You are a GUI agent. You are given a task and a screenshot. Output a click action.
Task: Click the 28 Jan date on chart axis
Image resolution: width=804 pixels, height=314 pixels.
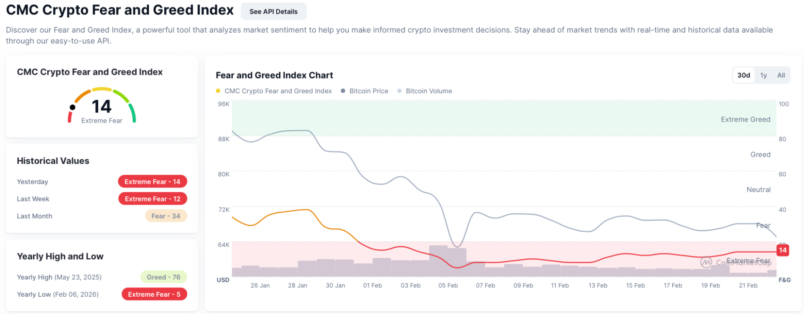click(297, 285)
